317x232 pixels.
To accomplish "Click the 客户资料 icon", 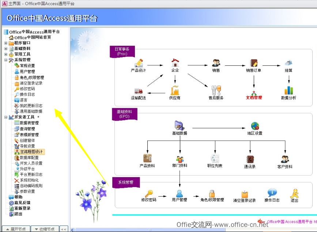I will [285, 159].
